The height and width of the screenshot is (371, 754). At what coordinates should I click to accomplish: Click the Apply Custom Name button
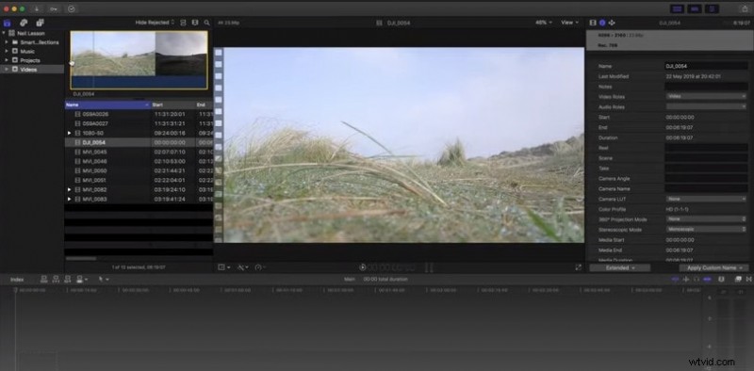714,267
